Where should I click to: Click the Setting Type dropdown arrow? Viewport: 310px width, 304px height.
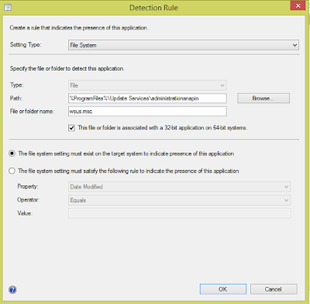pyautogui.click(x=294, y=45)
